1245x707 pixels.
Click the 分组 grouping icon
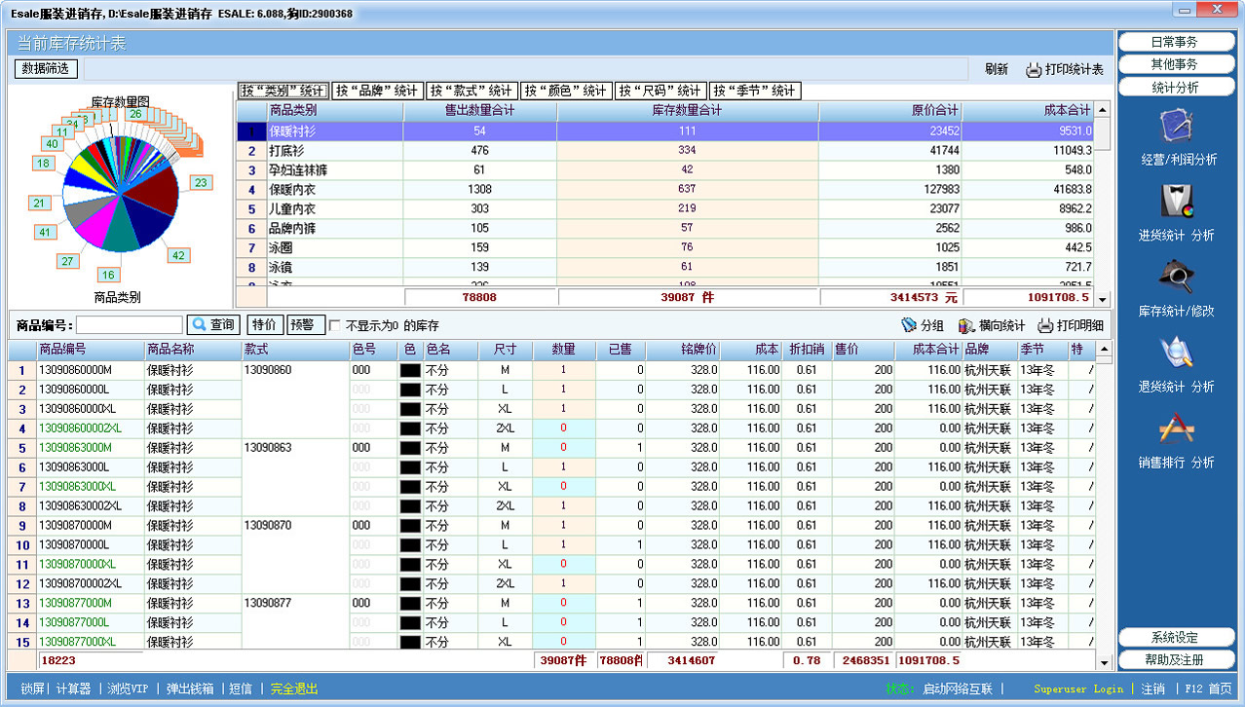click(x=909, y=325)
